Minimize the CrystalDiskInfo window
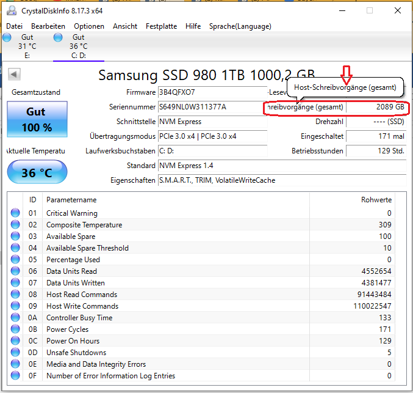413x393 pixels. [342, 10]
